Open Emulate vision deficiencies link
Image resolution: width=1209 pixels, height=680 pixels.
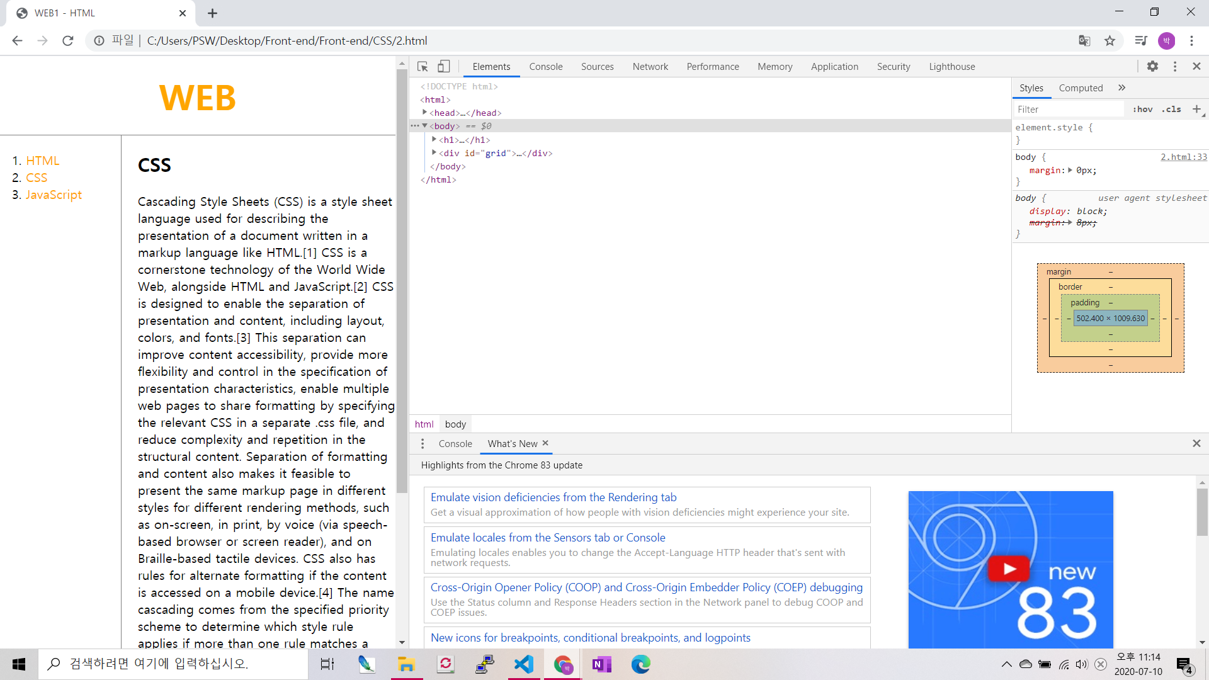pos(553,497)
